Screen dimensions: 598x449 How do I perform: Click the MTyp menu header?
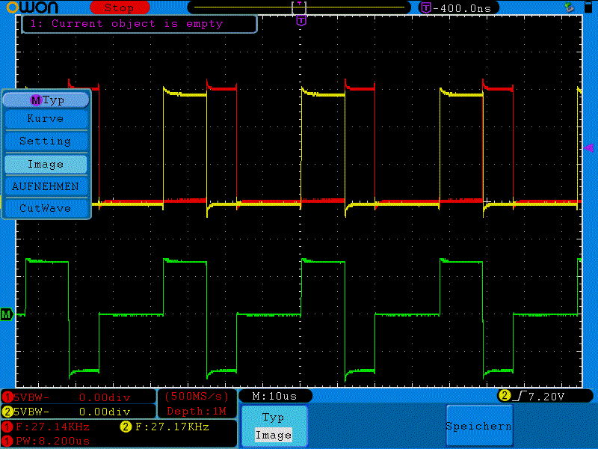coord(46,100)
